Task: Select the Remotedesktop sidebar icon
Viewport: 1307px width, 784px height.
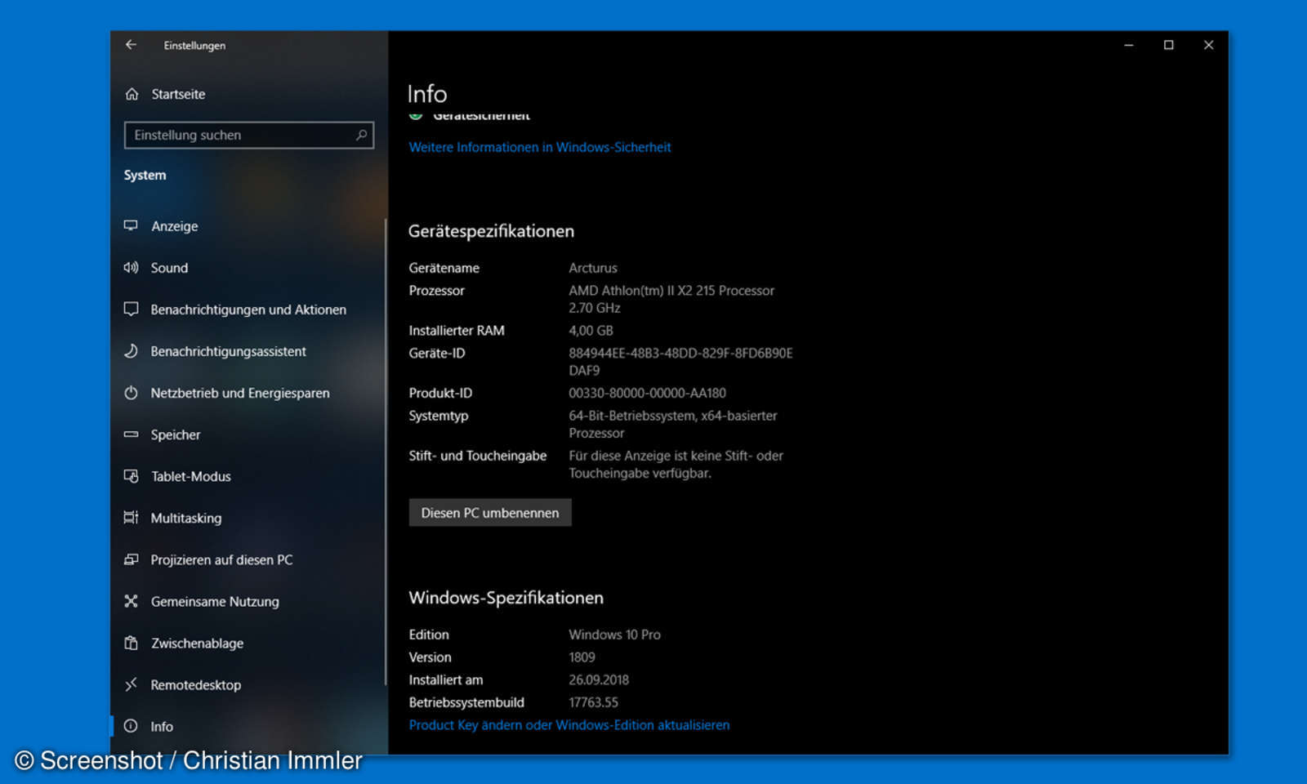Action: pos(132,685)
